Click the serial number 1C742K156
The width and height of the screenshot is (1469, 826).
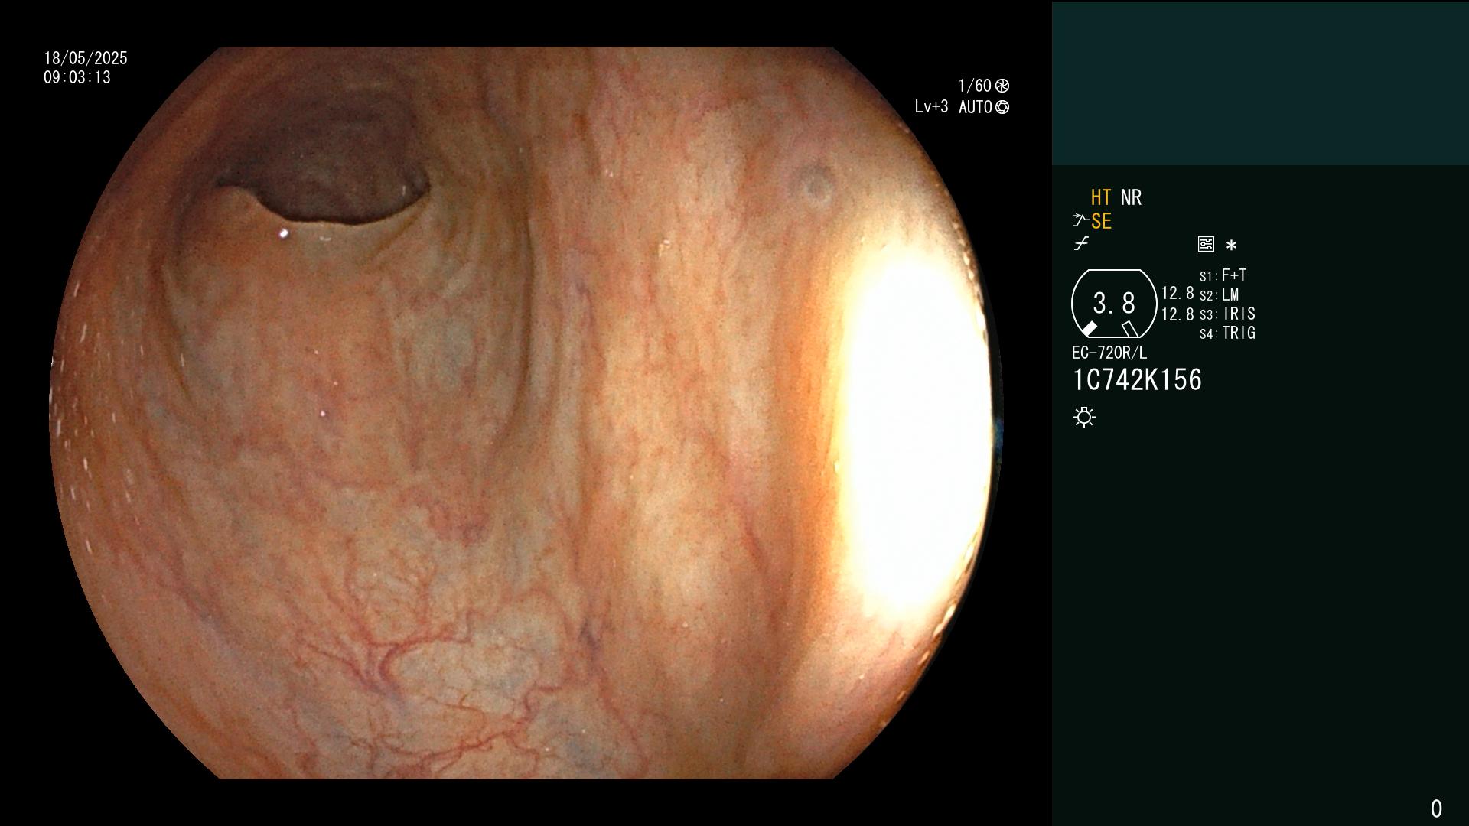pos(1137,380)
